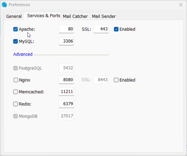Turn on the Memcached checkbox

click(16, 92)
